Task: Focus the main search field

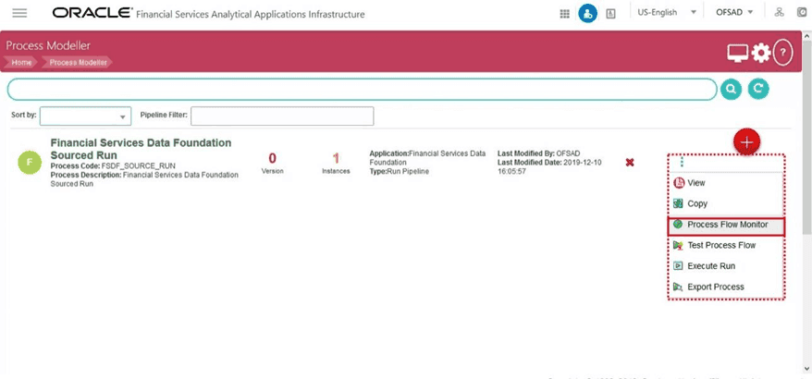Action: tap(362, 90)
